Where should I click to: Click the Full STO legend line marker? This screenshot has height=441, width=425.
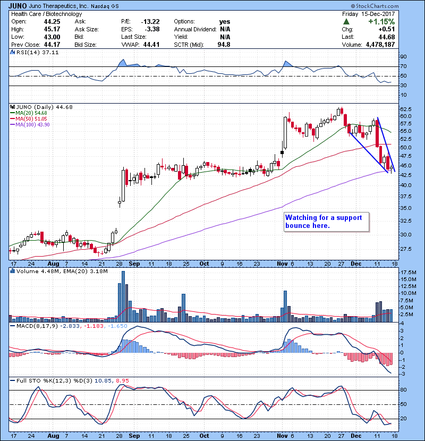13,380
